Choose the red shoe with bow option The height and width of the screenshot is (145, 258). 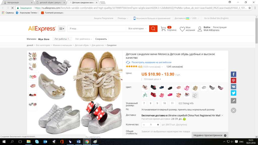point(153,95)
